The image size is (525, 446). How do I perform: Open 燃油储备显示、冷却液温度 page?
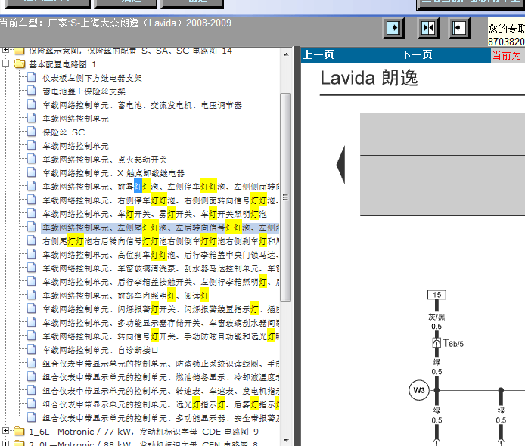160,378
